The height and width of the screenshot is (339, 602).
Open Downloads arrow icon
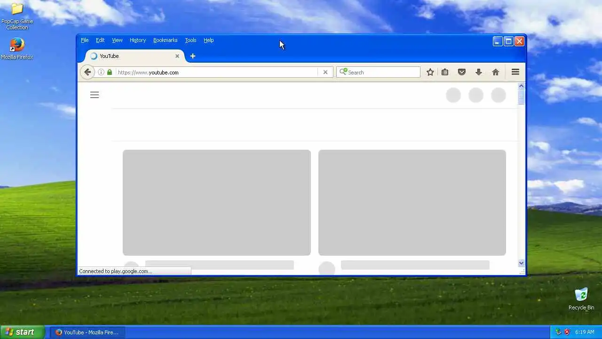click(x=479, y=72)
